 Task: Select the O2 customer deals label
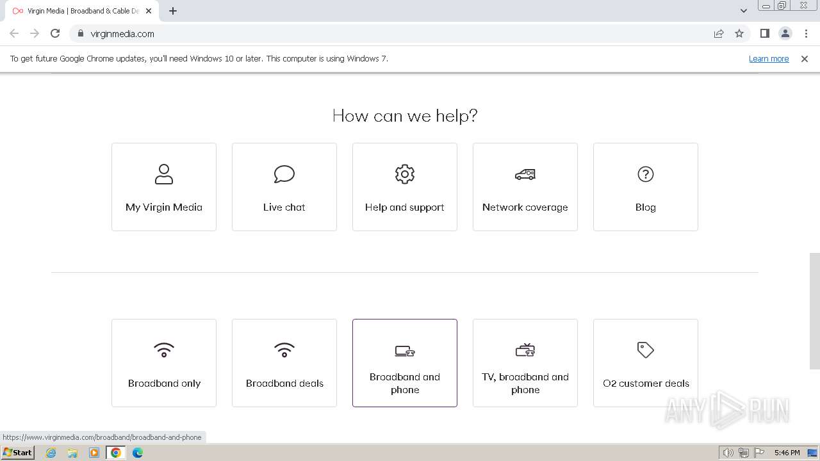[646, 384]
